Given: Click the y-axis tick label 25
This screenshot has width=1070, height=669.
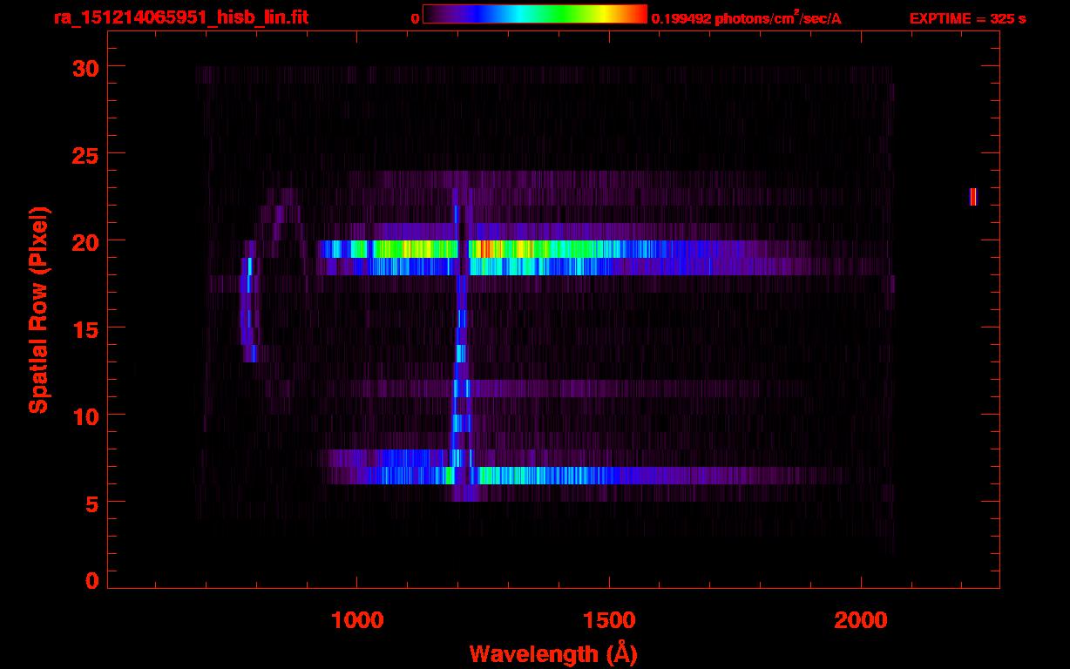Looking at the screenshot, I should [85, 154].
